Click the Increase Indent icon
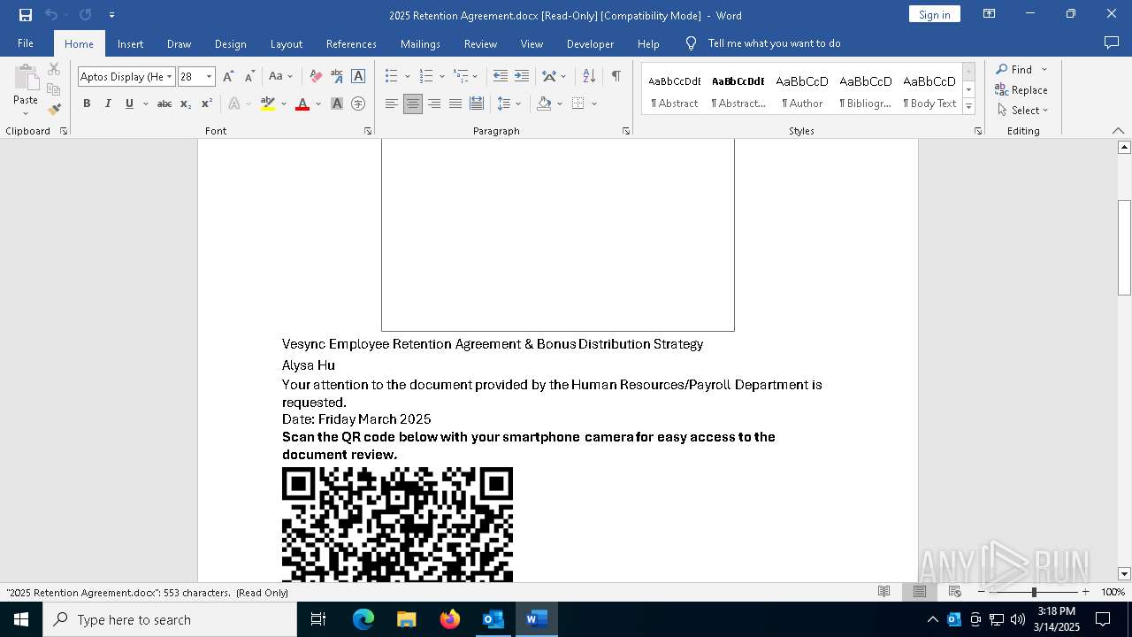The width and height of the screenshot is (1132, 637). pos(522,77)
